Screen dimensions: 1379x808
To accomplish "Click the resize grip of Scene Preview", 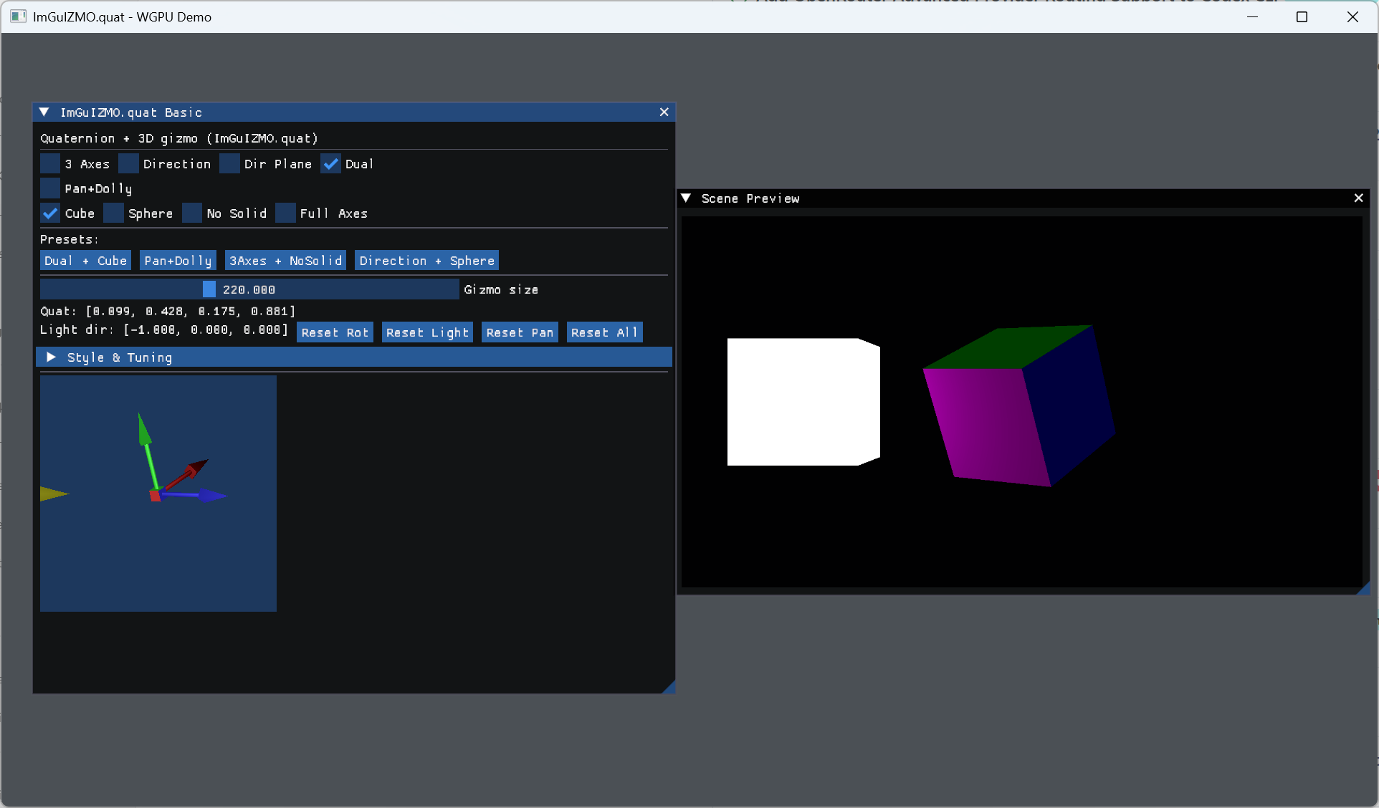I will [1365, 589].
